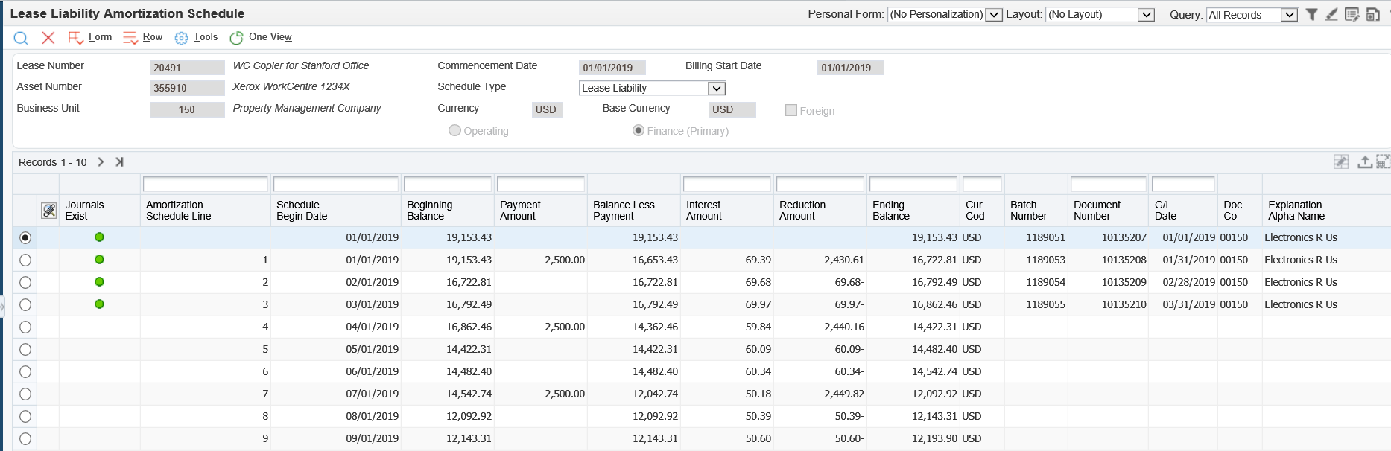Go to next page of records
The width and height of the screenshot is (1391, 451).
(101, 161)
